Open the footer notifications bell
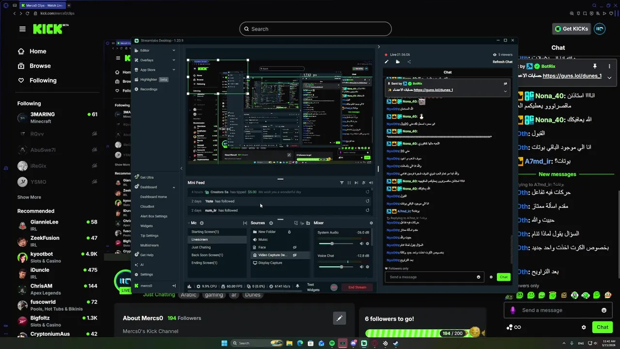Image resolution: width=620 pixels, height=349 pixels. (x=297, y=286)
